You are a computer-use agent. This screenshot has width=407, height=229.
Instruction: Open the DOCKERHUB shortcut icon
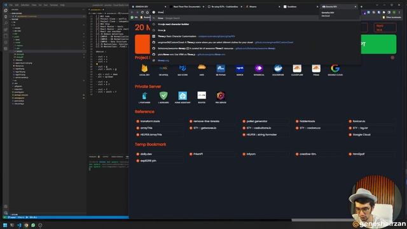point(278,68)
